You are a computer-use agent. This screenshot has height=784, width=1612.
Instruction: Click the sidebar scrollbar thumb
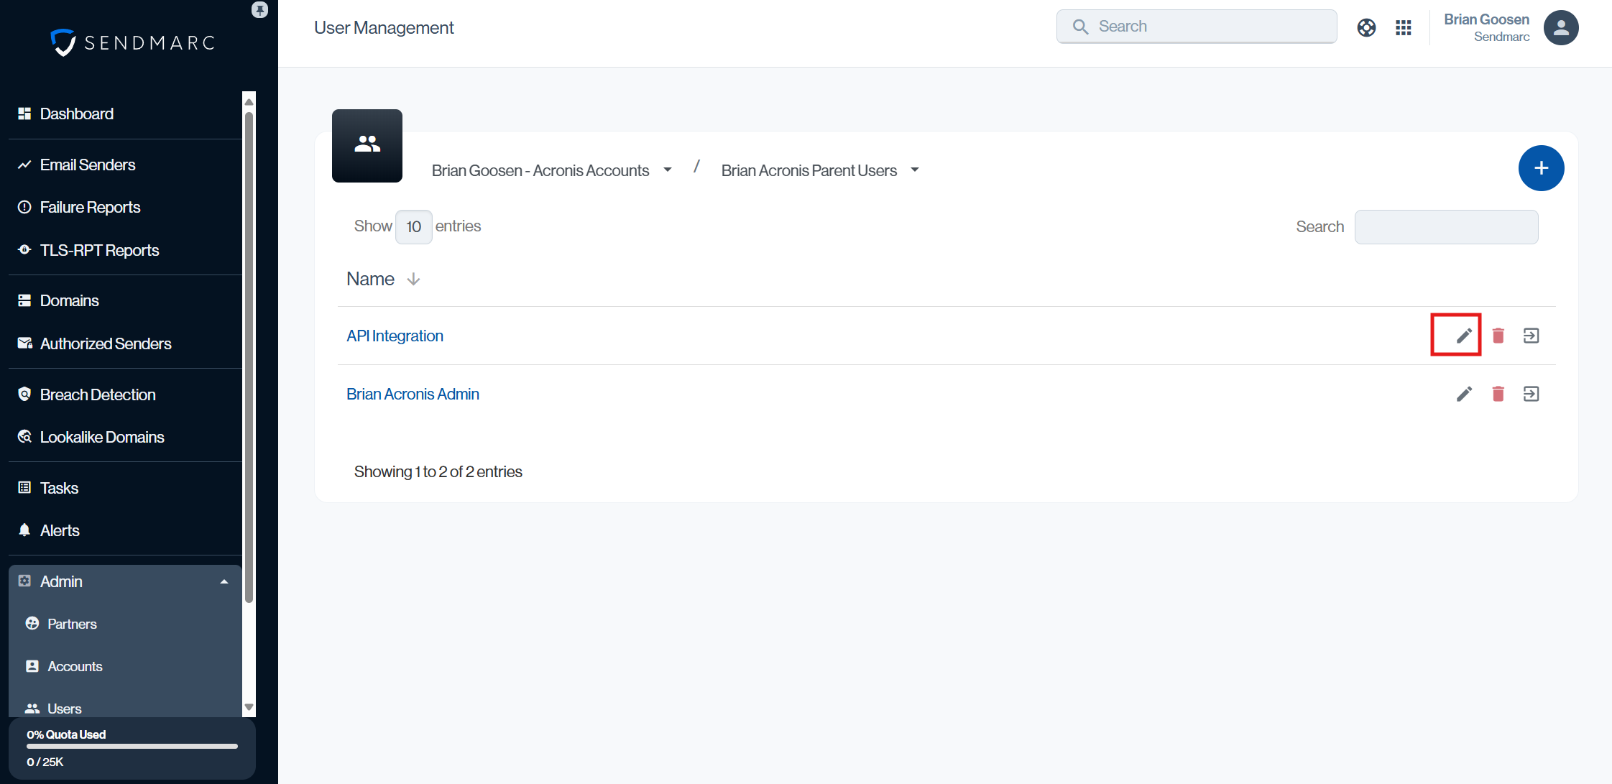point(249,357)
